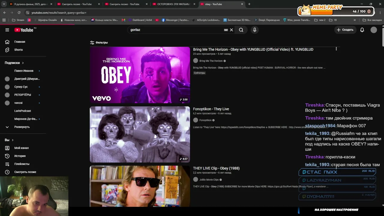The image size is (384, 216).
Task: Open the Fonoptikon - They Live video title
Action: coord(211,109)
